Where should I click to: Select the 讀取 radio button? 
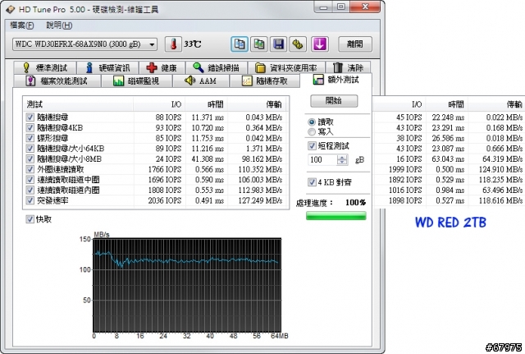pos(312,122)
